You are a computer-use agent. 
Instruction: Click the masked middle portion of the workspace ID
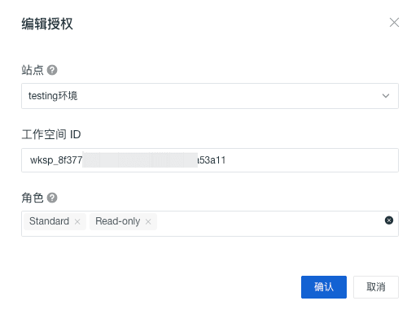coord(140,160)
